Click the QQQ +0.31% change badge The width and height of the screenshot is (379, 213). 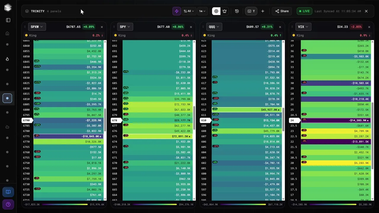coord(267,27)
